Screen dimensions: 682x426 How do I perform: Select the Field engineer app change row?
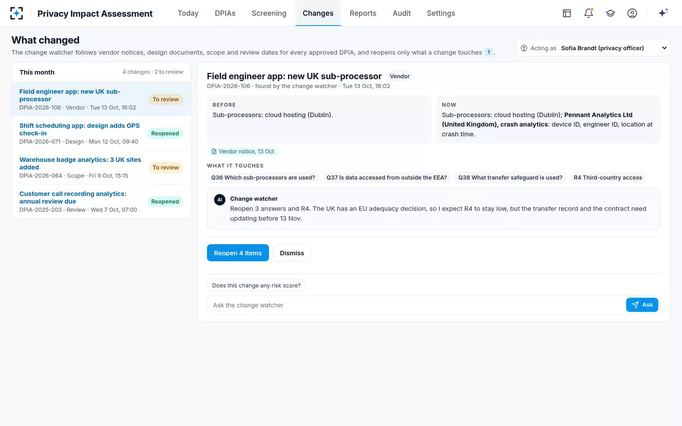click(101, 99)
